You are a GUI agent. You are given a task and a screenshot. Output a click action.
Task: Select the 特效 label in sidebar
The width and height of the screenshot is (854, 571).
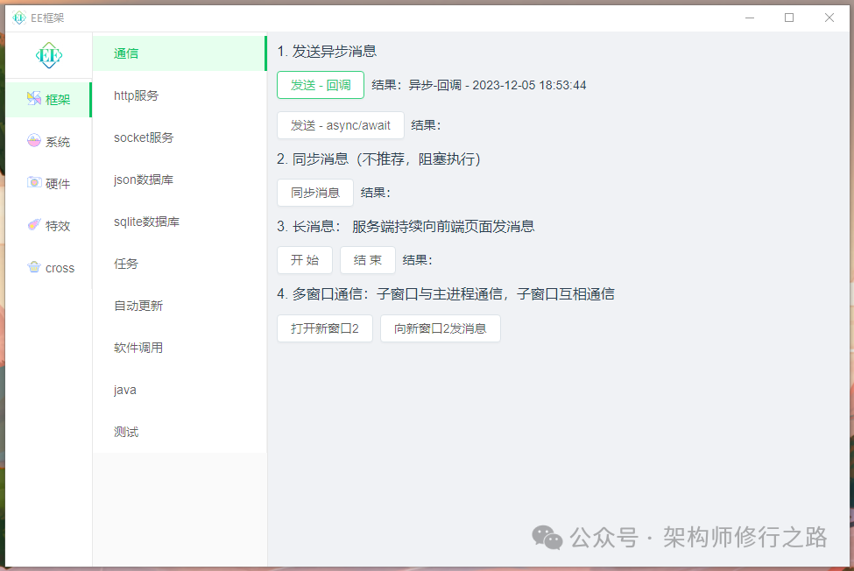[x=58, y=226]
